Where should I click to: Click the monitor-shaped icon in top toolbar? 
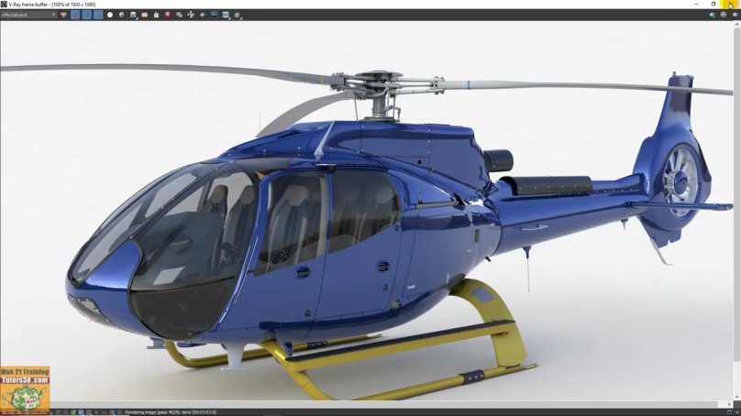214,16
